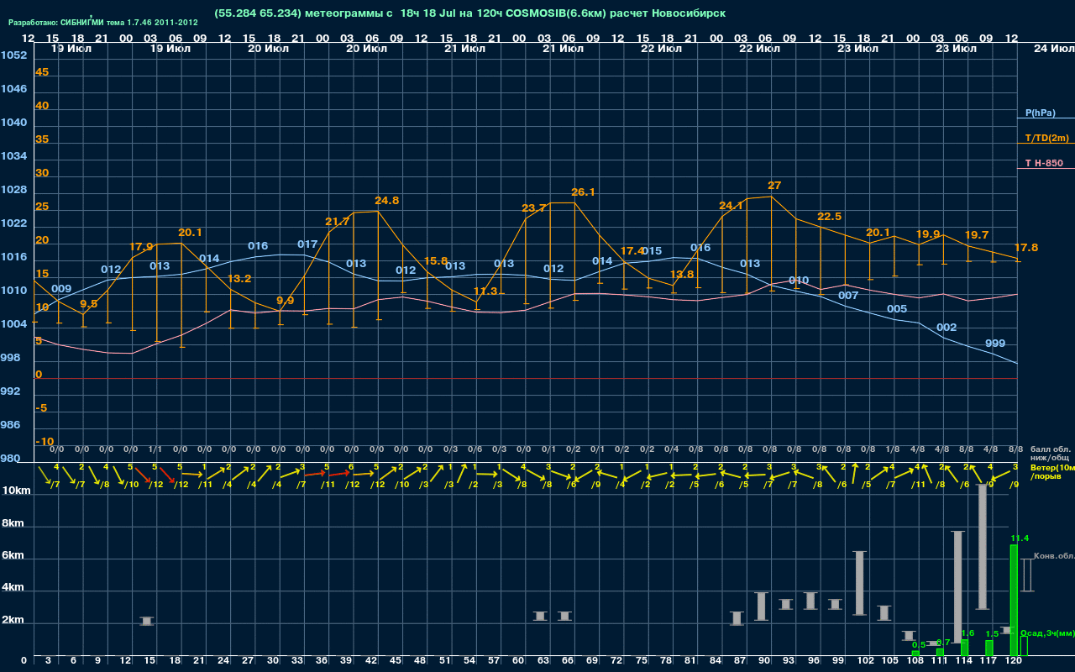Click the 19.9 temperature label
Image resolution: width=1075 pixels, height=672 pixels.
tap(928, 234)
